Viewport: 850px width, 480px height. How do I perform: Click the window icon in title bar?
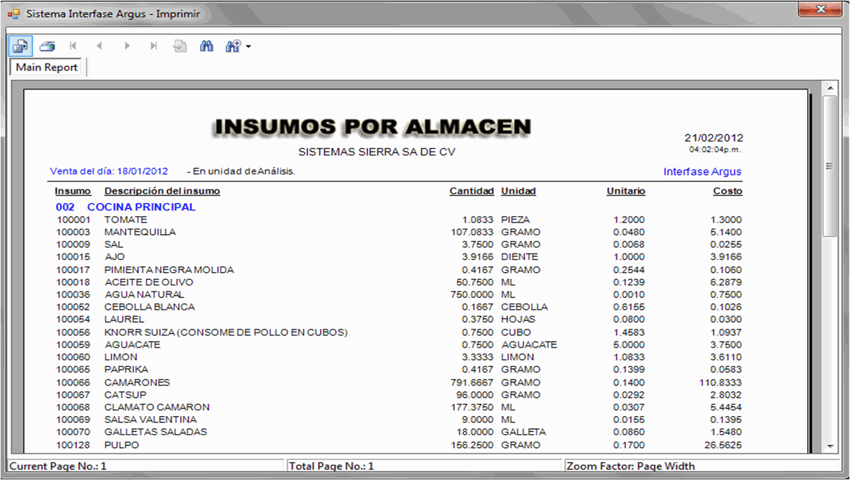(14, 14)
